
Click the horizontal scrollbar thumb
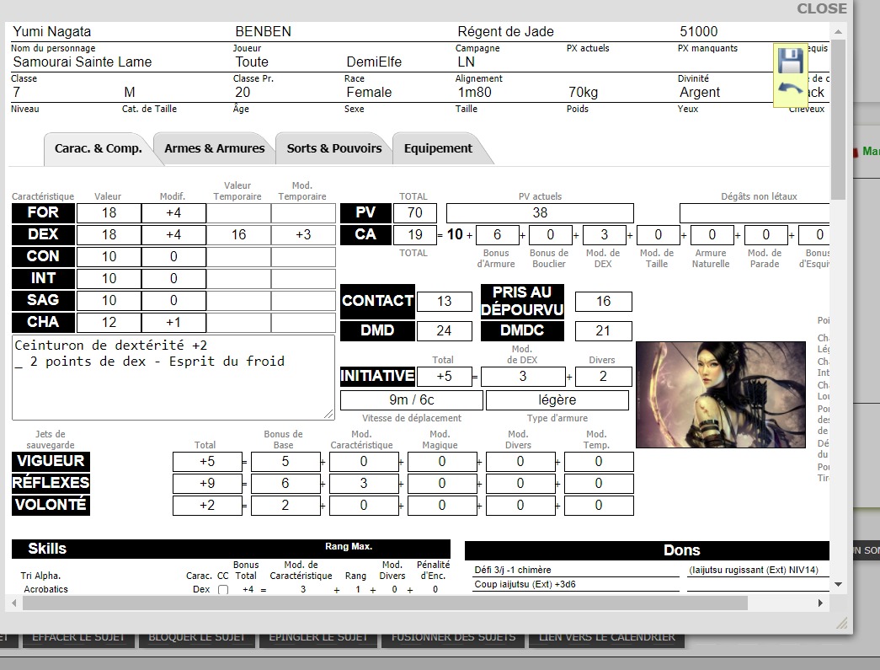(379, 603)
